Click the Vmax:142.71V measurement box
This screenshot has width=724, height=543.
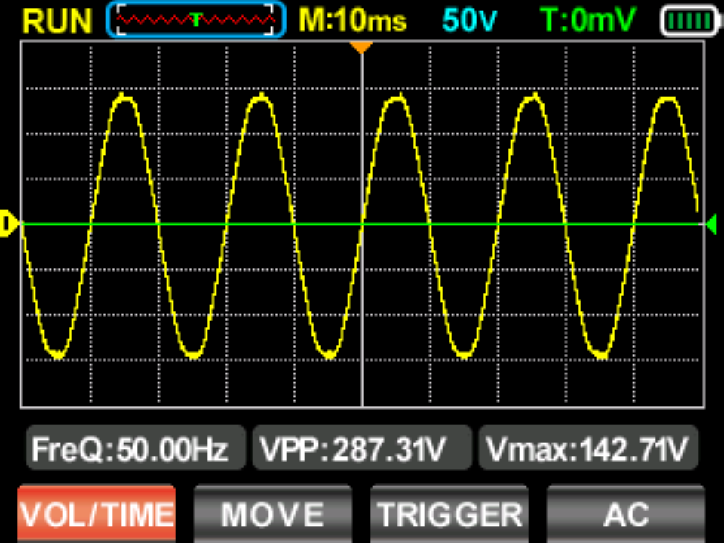(588, 448)
